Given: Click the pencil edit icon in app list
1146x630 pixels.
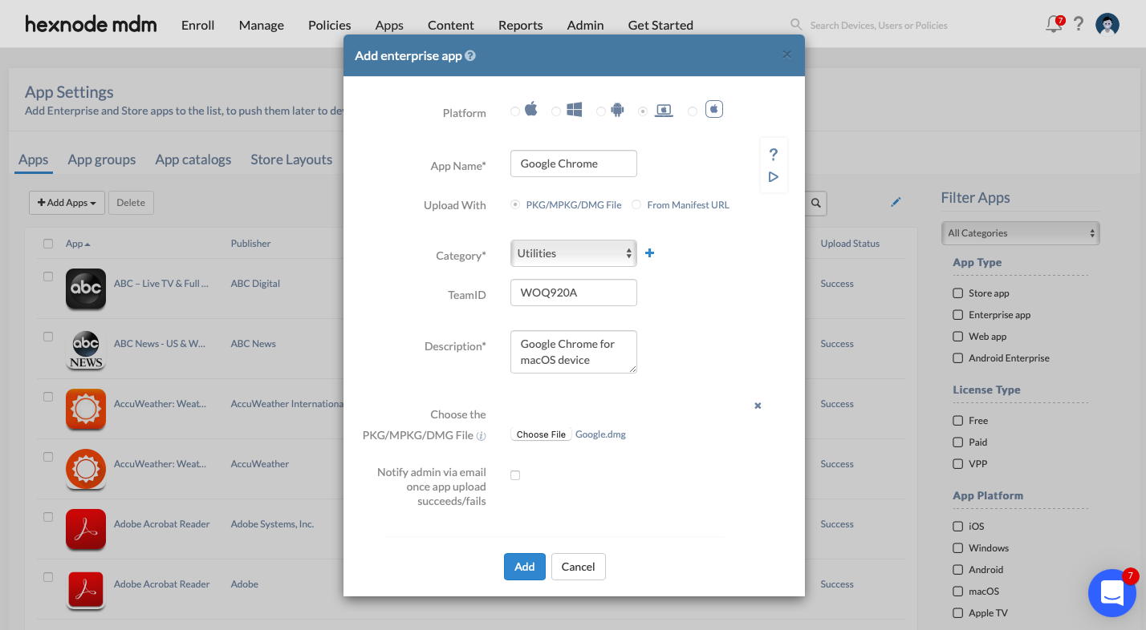Looking at the screenshot, I should (896, 202).
